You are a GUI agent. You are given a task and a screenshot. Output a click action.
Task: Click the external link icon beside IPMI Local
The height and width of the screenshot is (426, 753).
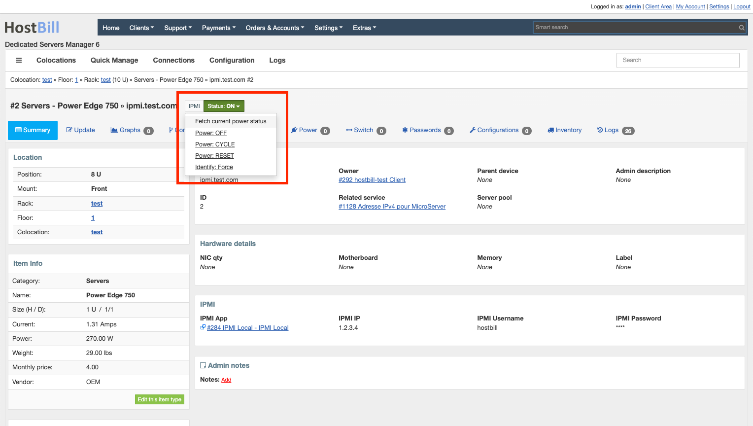203,327
